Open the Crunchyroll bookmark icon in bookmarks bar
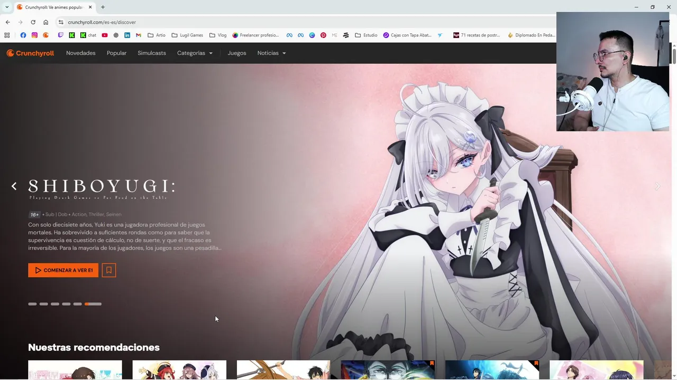 [46, 35]
